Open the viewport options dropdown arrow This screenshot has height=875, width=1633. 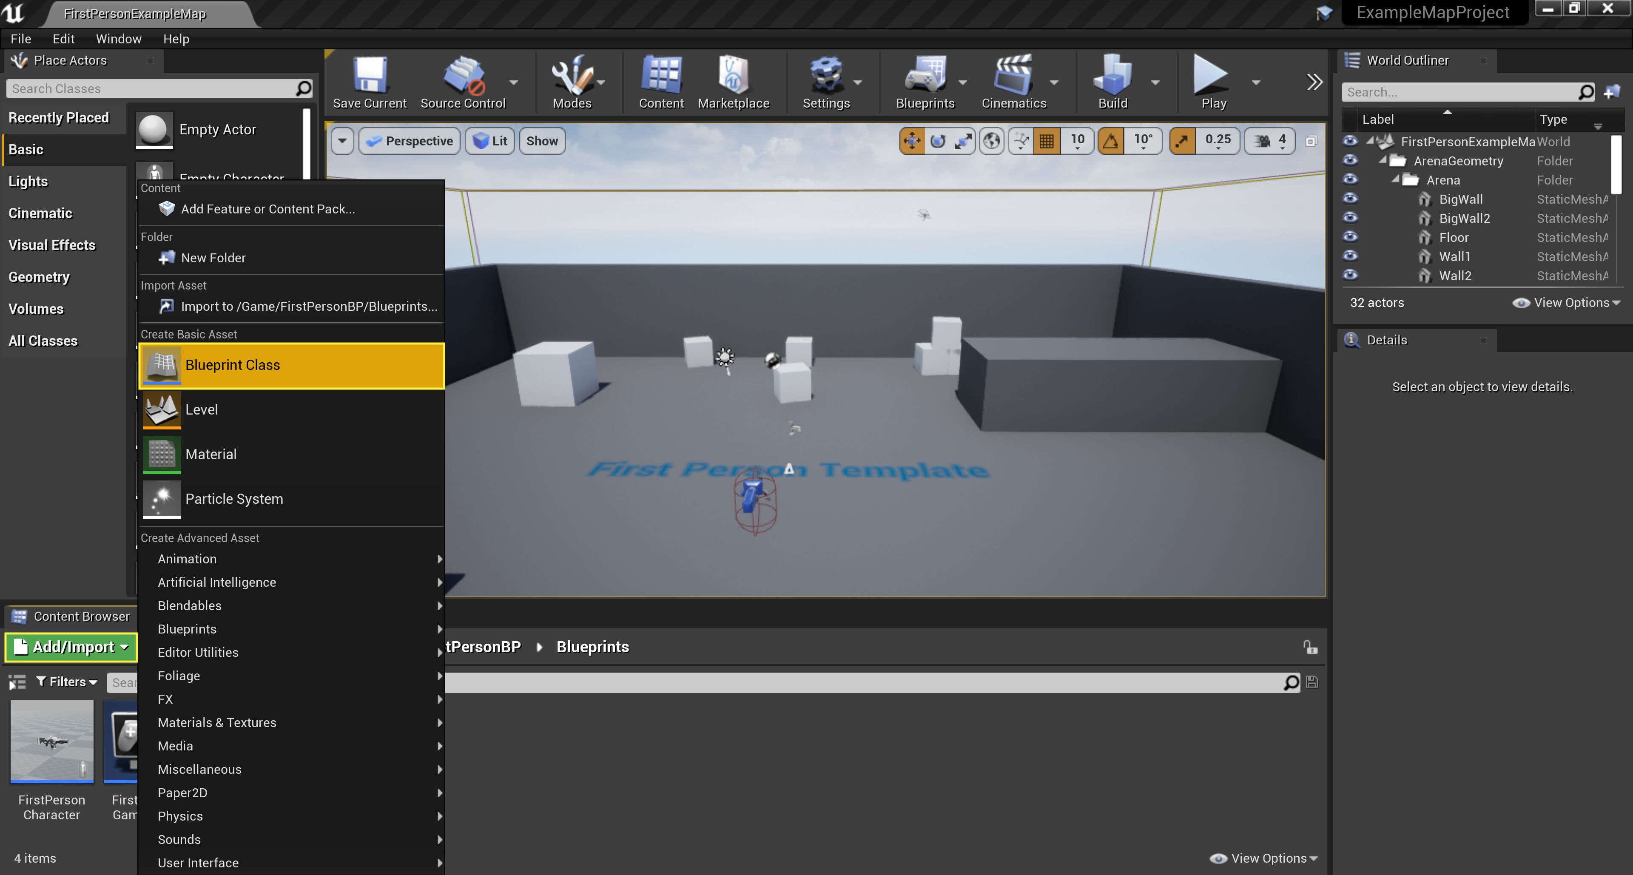click(342, 141)
